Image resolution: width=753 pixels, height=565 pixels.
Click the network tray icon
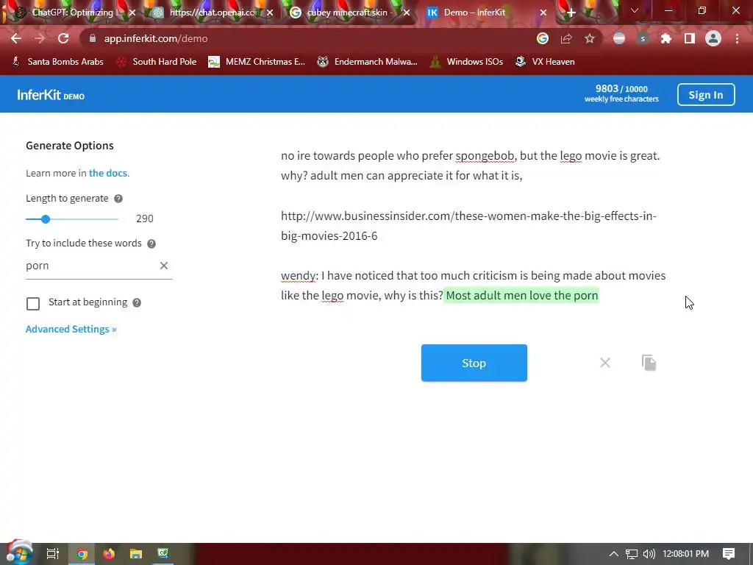click(x=632, y=554)
